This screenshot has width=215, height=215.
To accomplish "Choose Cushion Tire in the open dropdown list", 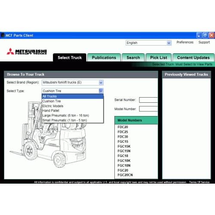I will pos(73,101).
